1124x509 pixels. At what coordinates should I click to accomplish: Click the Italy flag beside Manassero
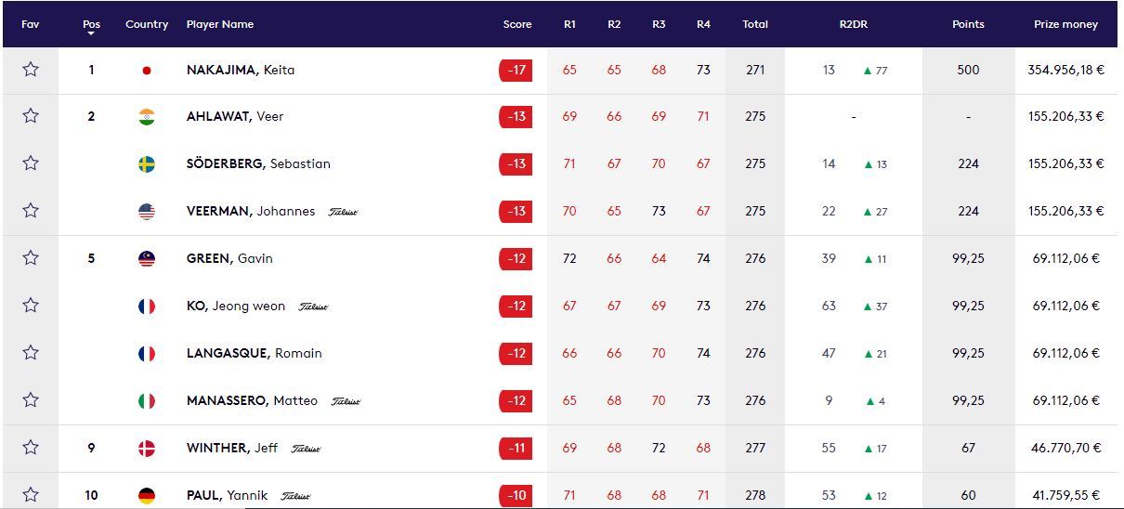(x=147, y=401)
